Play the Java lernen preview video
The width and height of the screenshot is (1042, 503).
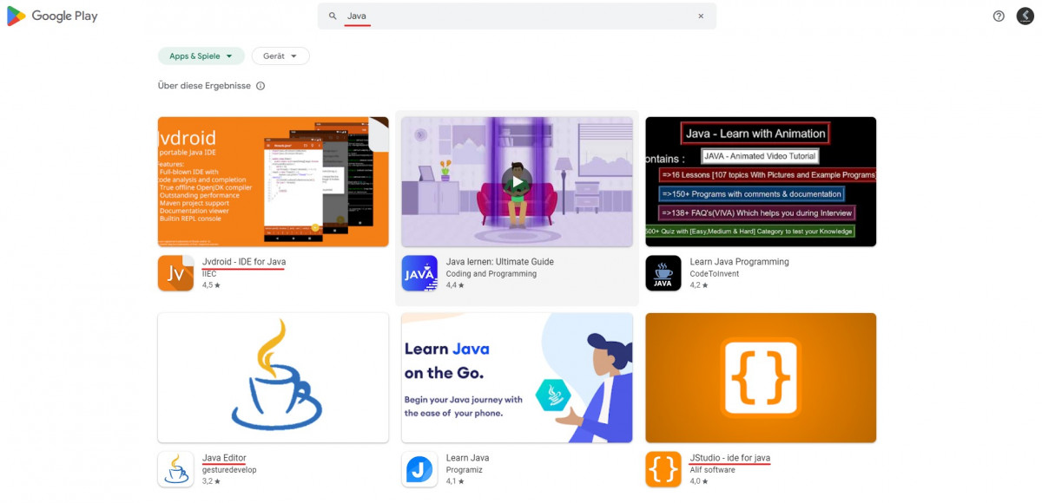point(517,182)
